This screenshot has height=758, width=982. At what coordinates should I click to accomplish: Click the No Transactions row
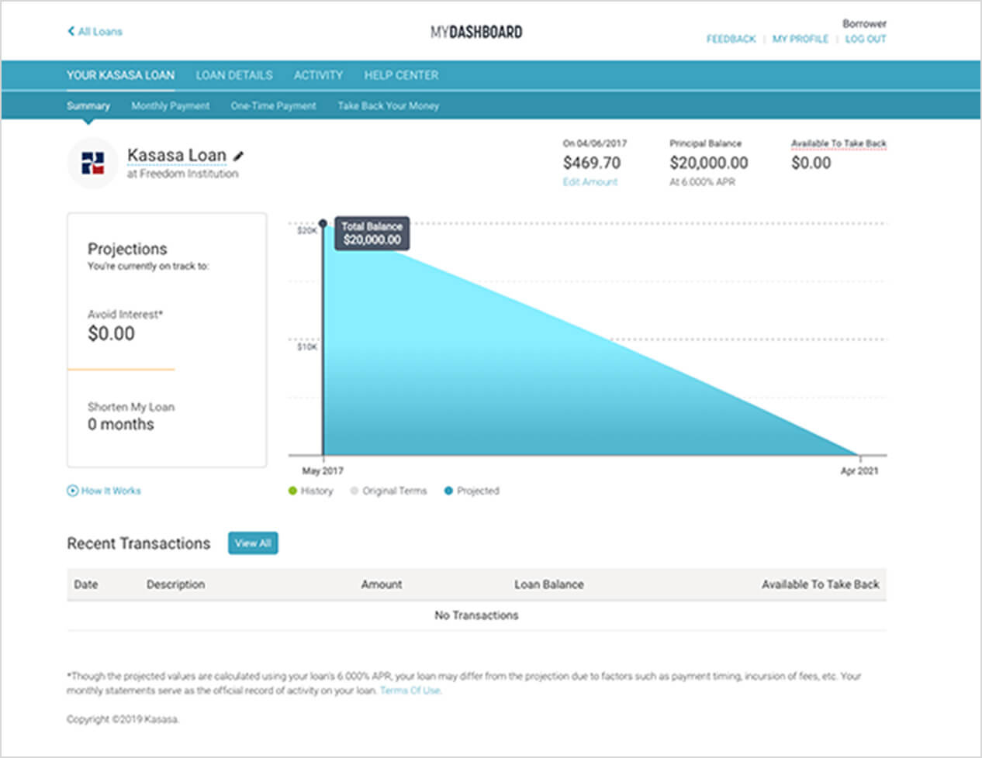click(x=476, y=615)
